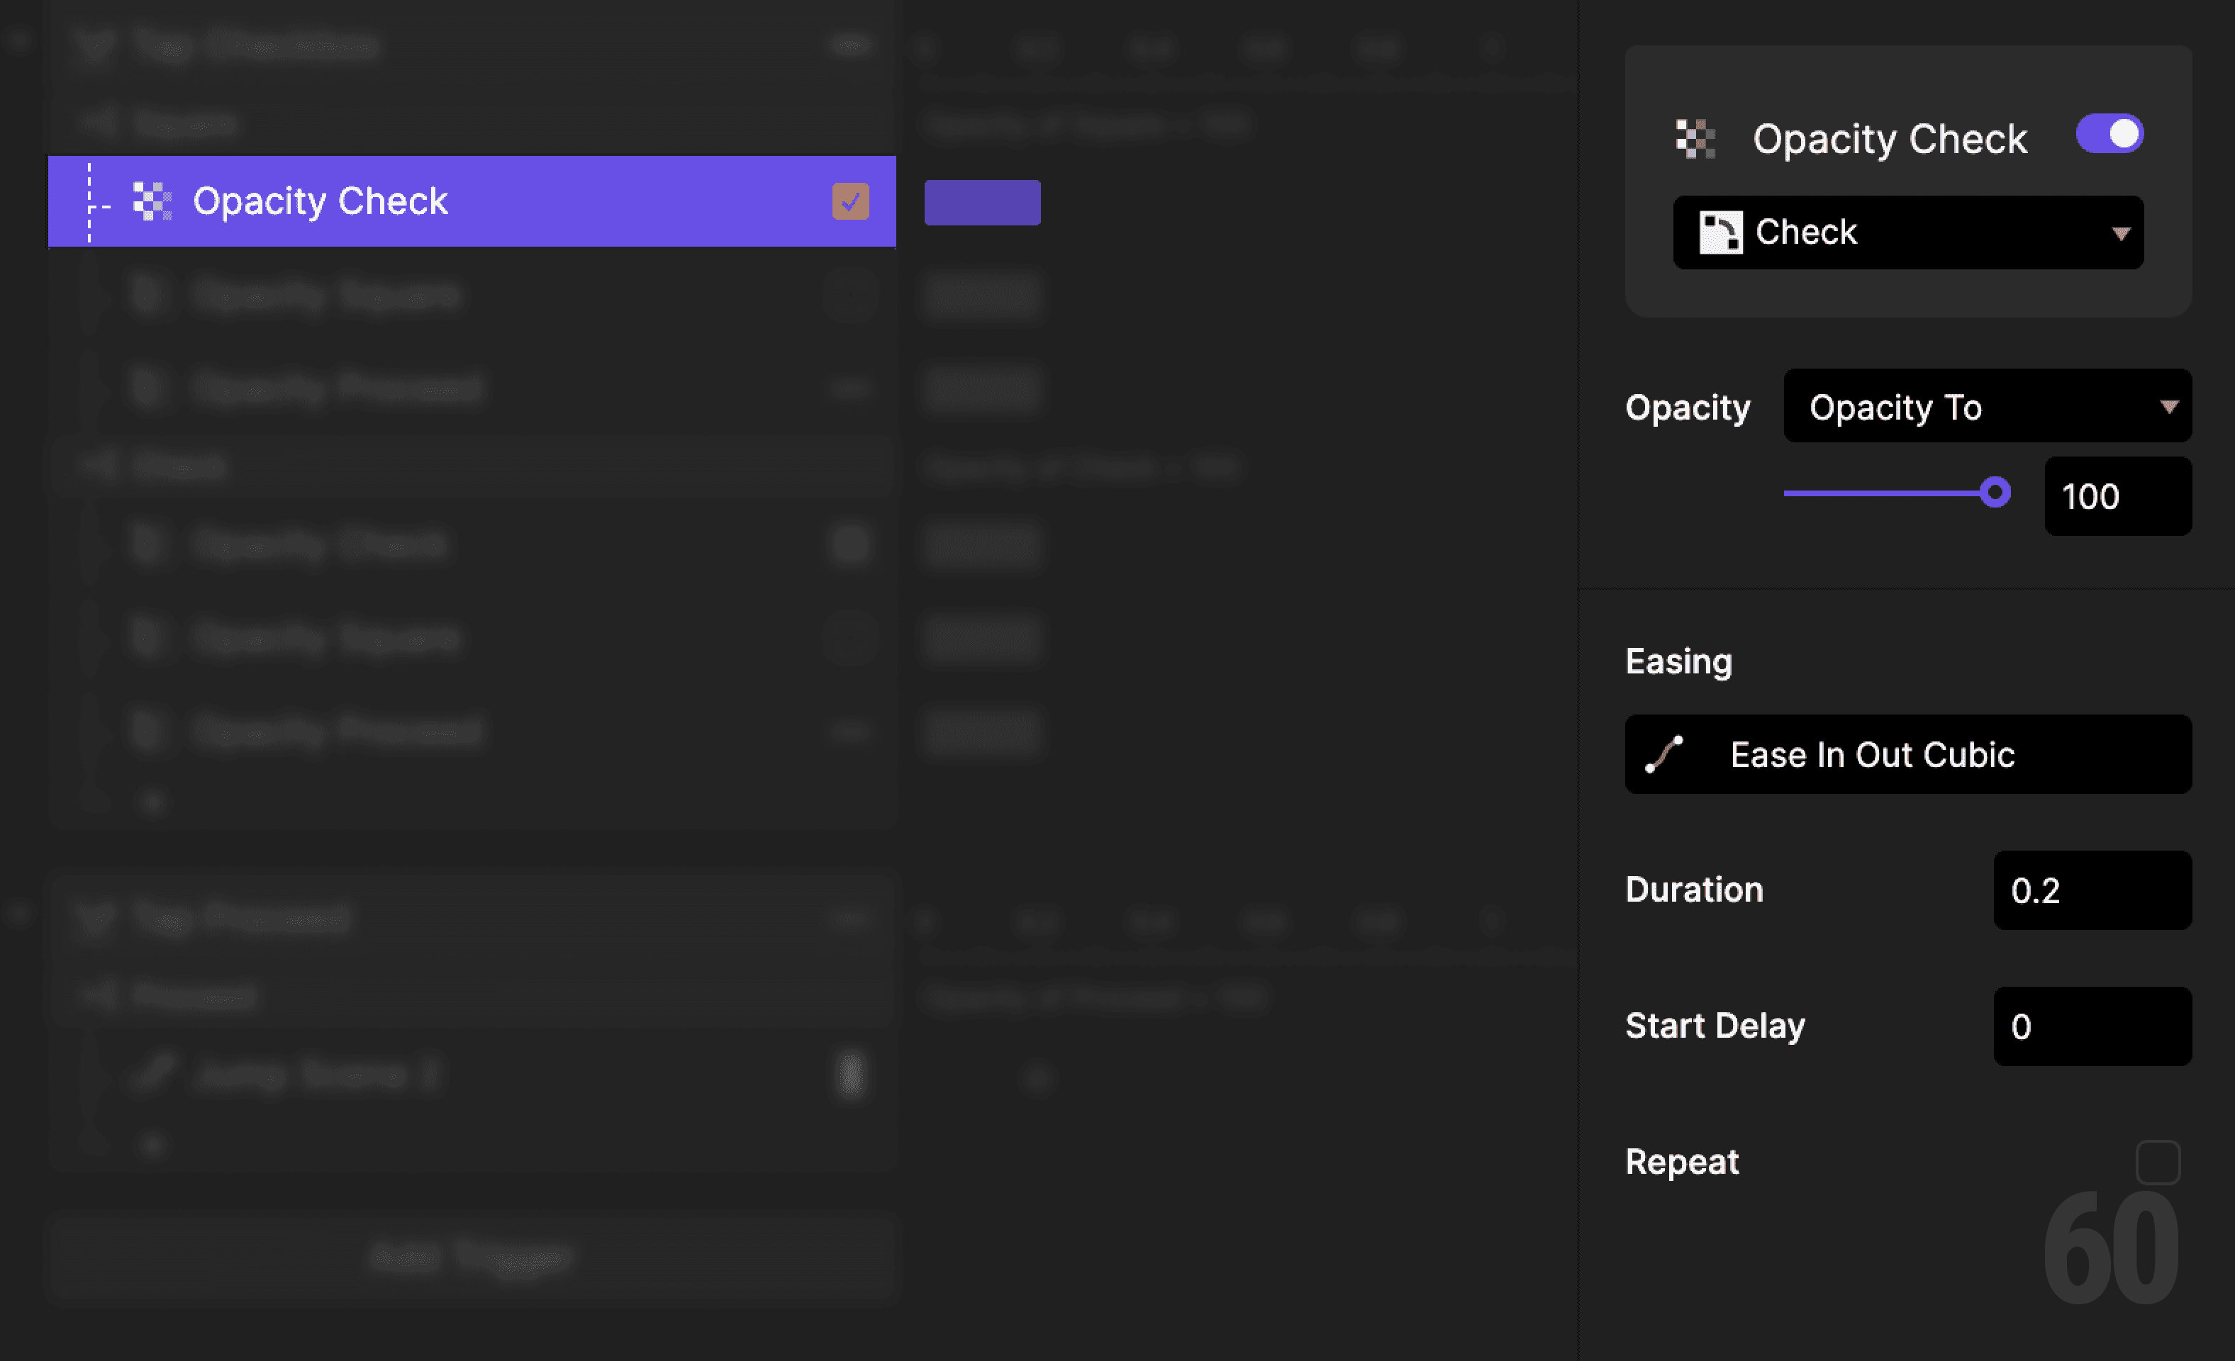Disable the Opacity Check animation toggle
Screen dimensions: 2235x1361
click(2109, 133)
